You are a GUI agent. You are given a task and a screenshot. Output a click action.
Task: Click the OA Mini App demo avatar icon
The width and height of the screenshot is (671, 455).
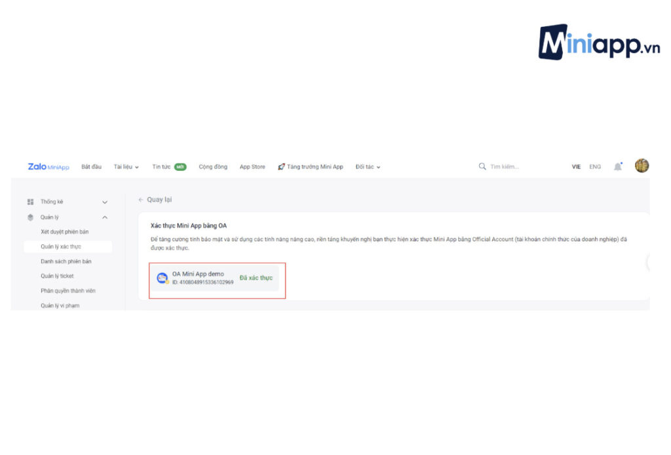pos(163,278)
